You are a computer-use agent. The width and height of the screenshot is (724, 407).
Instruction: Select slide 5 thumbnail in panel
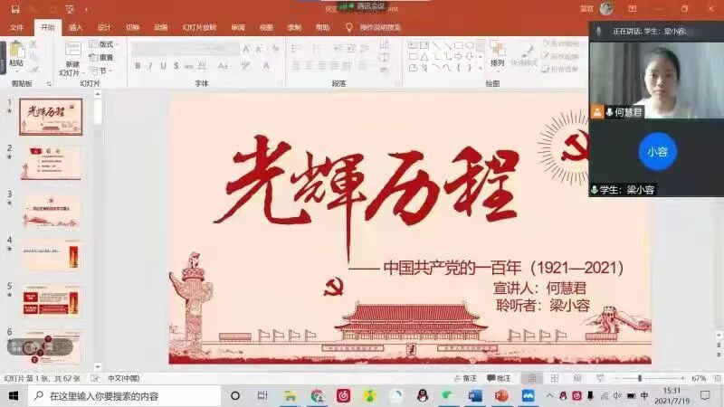click(x=51, y=301)
